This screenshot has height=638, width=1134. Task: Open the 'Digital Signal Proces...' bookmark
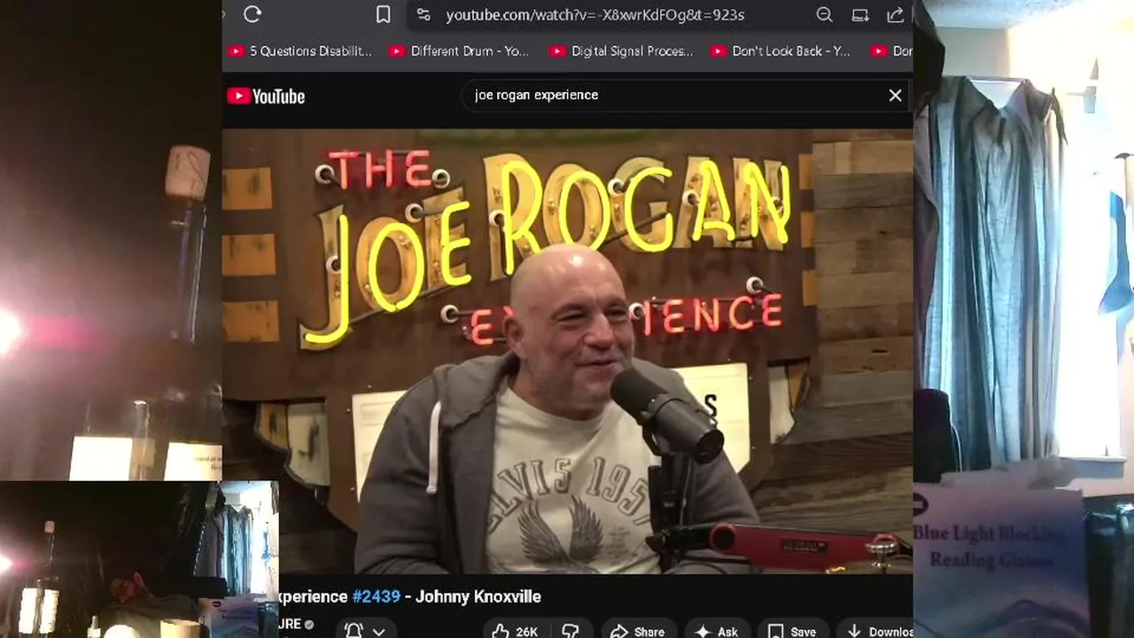tap(622, 51)
